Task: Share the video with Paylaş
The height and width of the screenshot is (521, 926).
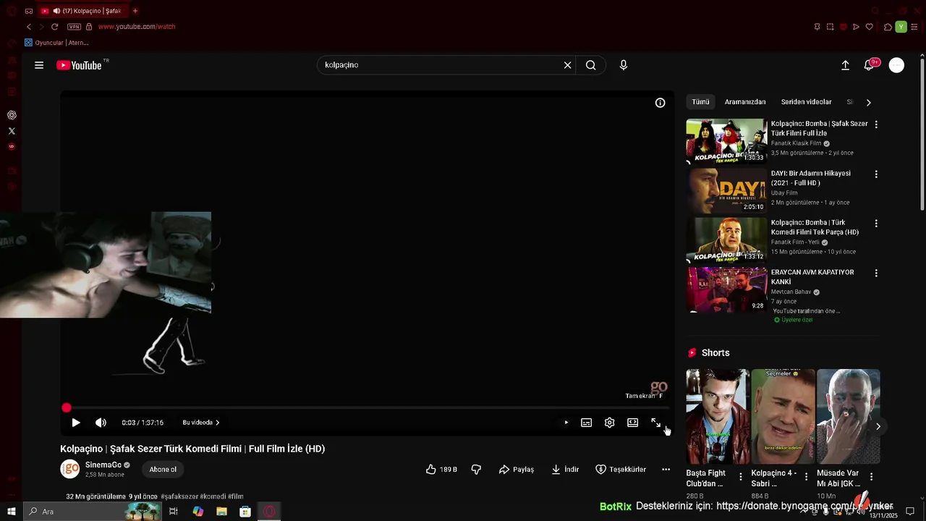Action: tap(517, 470)
